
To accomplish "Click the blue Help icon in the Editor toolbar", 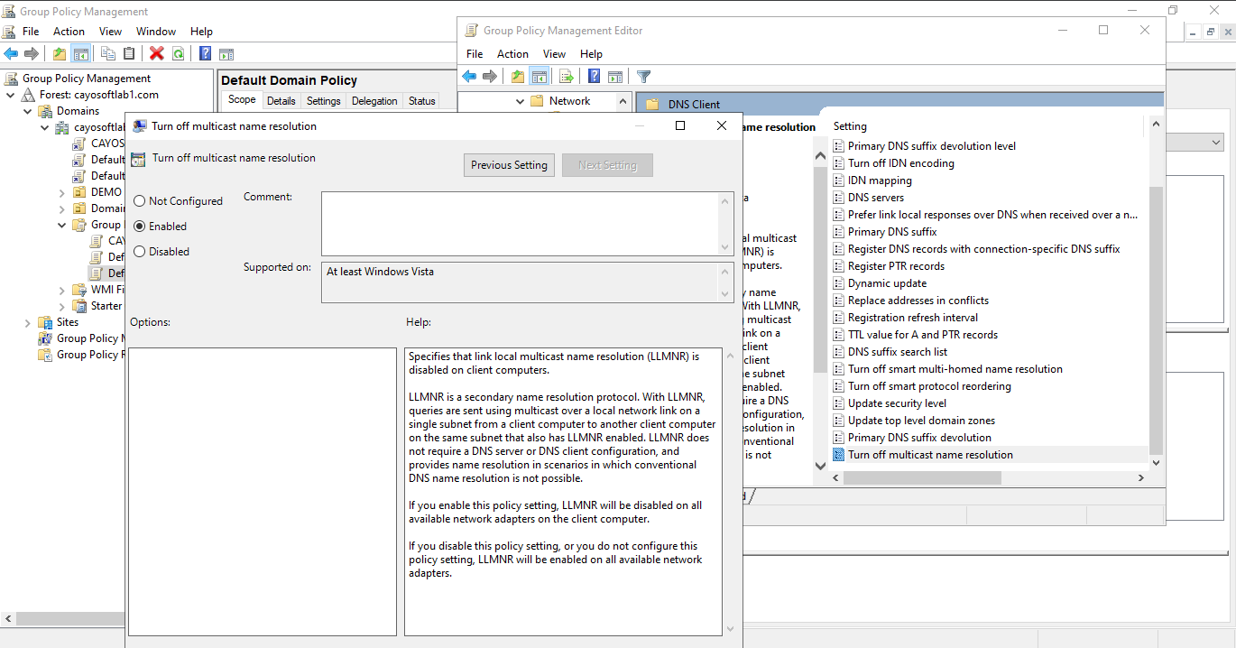I will 595,77.
